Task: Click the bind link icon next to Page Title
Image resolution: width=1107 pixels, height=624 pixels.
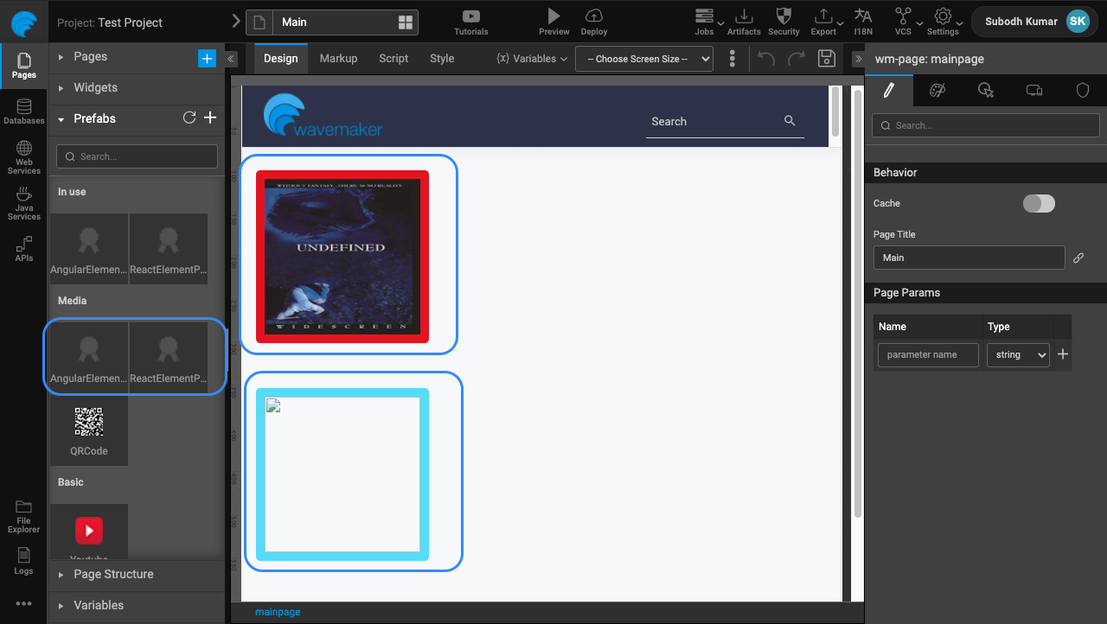Action: pos(1078,258)
